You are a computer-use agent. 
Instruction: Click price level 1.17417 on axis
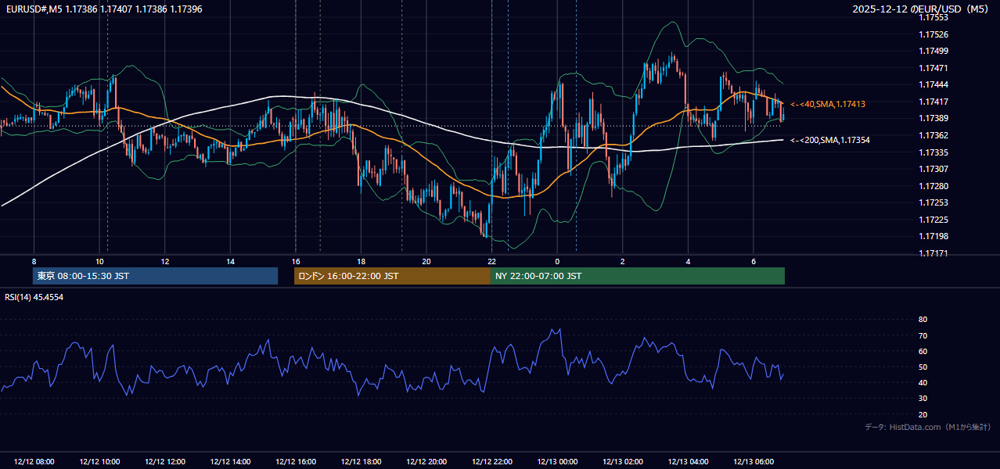pos(933,102)
